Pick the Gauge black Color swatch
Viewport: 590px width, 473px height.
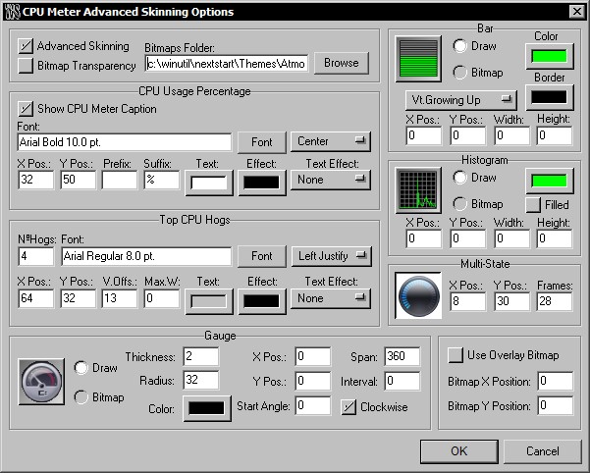(x=206, y=408)
